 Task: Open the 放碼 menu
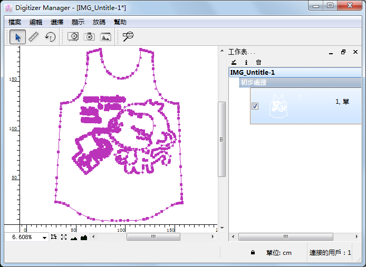point(99,22)
